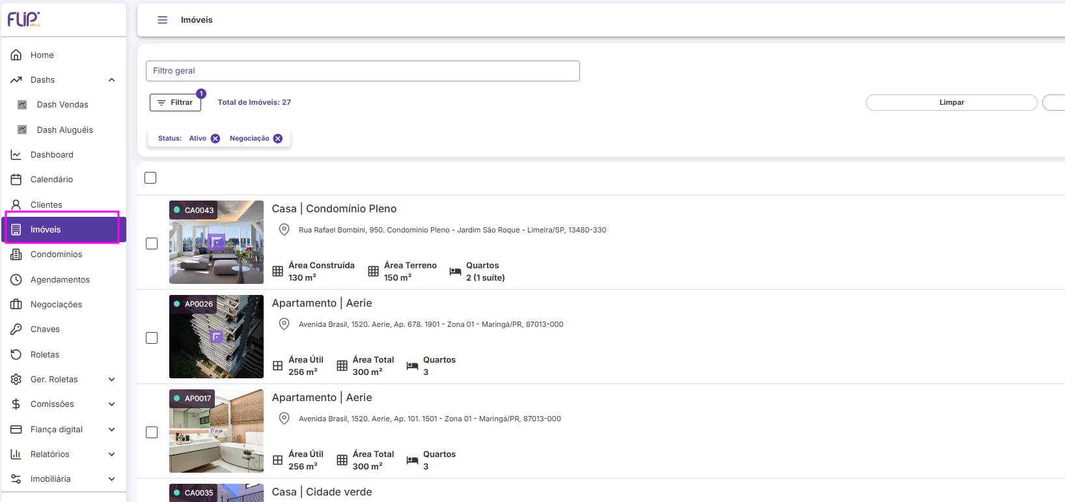Expand the Ger. Roletas submenu chevron
Screen dimensions: 1065x502
[x=112, y=380]
